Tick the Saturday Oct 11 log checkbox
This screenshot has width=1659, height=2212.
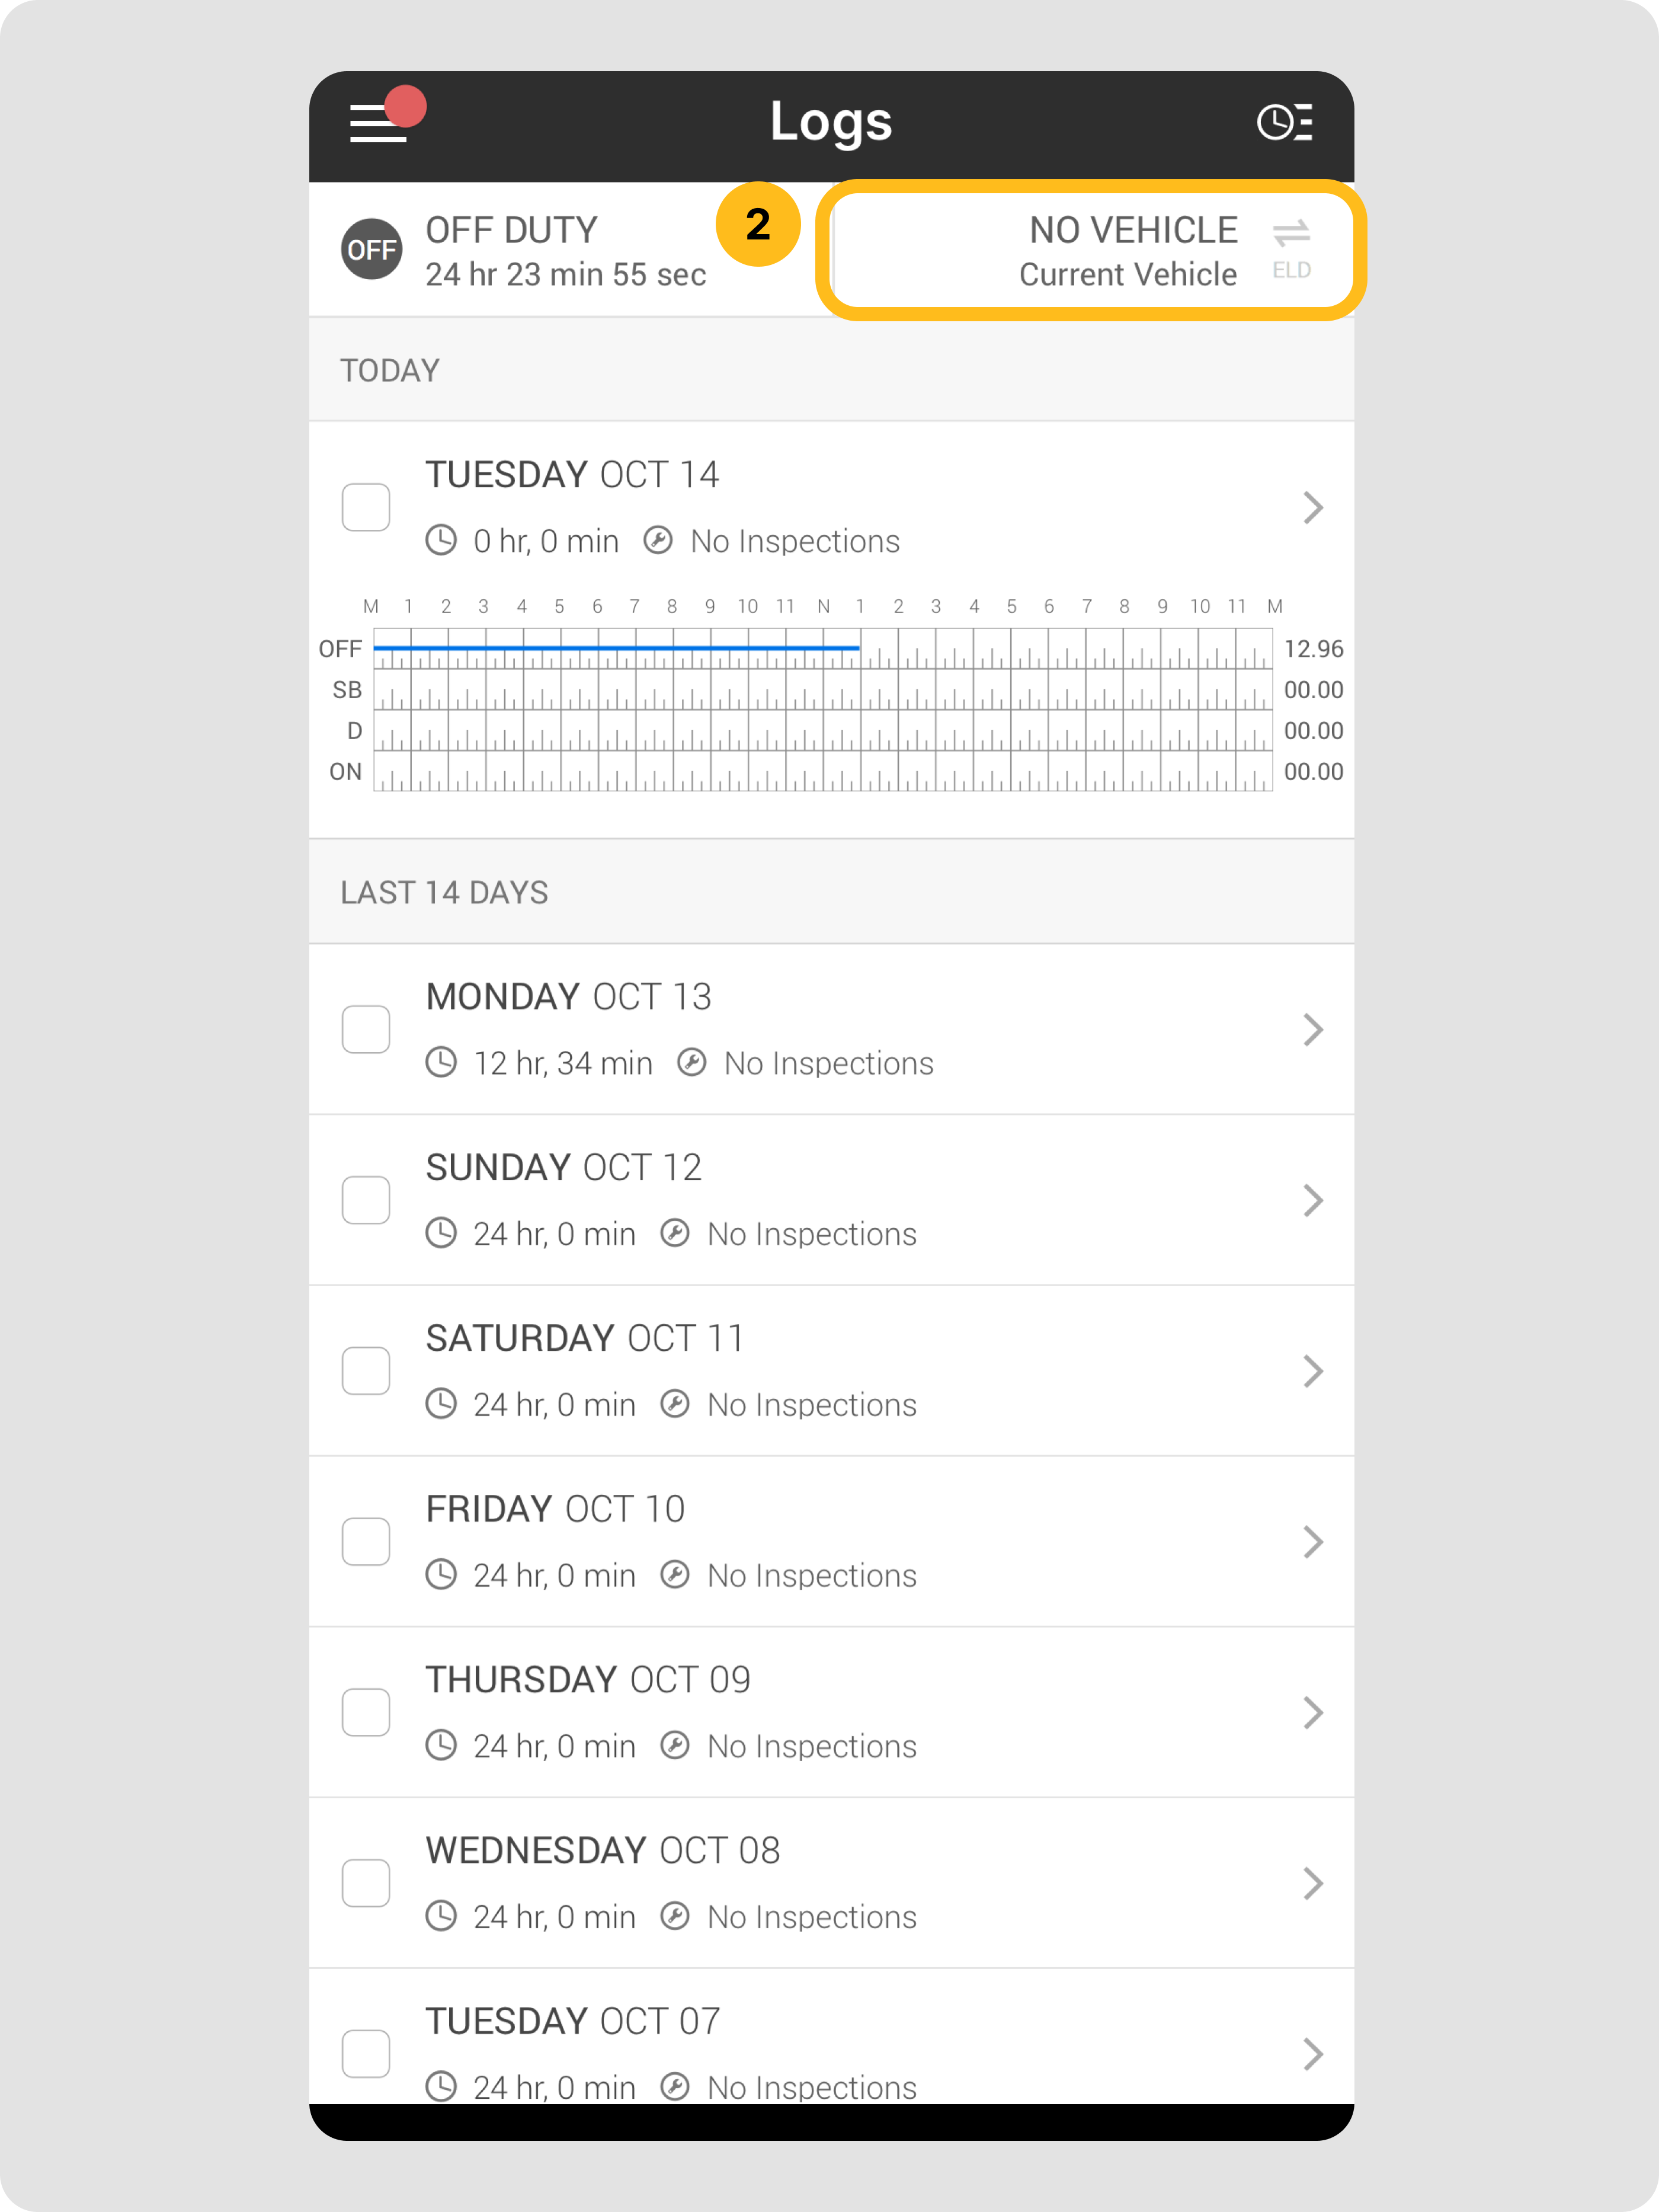click(366, 1371)
